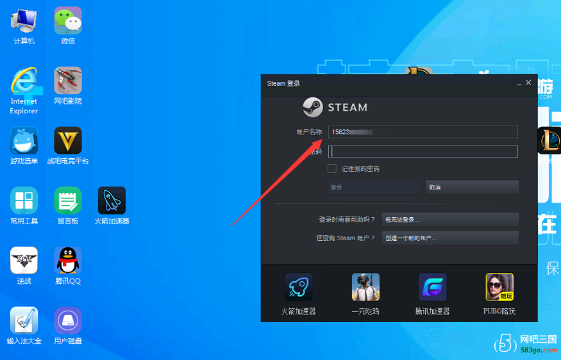Open 腾讯加速器 in the login window

point(432,287)
